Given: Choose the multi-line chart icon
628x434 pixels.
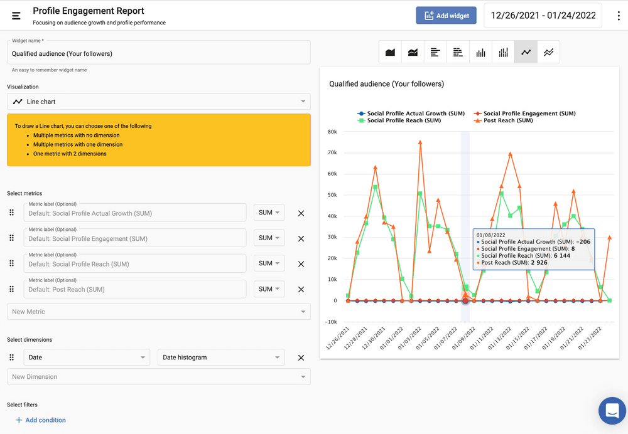Looking at the screenshot, I should pyautogui.click(x=548, y=53).
